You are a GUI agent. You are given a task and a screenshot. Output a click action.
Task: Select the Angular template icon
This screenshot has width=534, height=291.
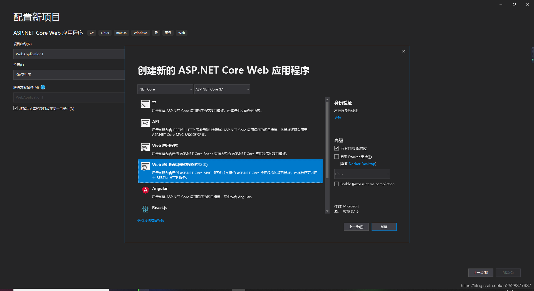(145, 190)
